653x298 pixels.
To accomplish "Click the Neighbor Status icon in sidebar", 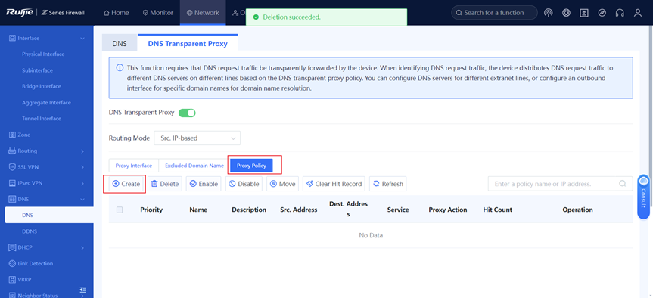I will (12, 295).
